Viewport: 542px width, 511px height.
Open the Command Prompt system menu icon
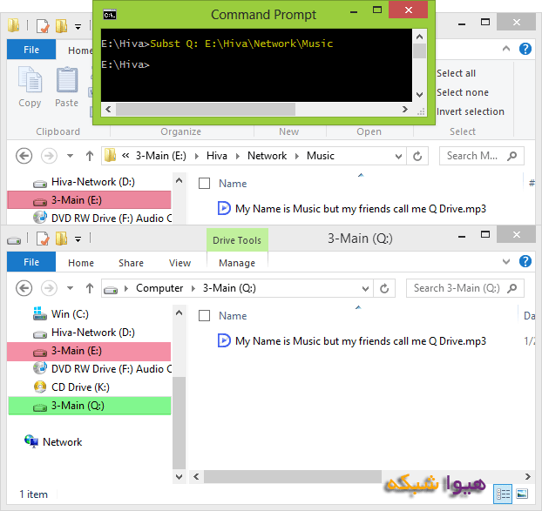tap(110, 15)
